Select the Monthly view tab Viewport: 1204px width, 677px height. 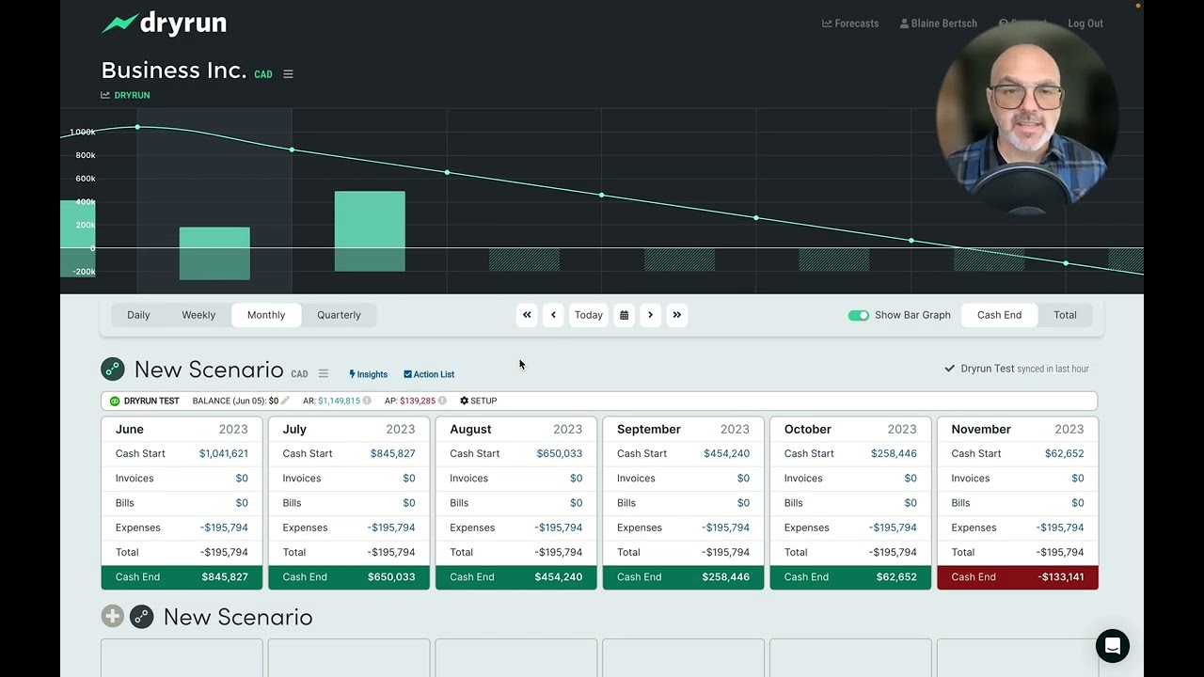click(x=266, y=315)
